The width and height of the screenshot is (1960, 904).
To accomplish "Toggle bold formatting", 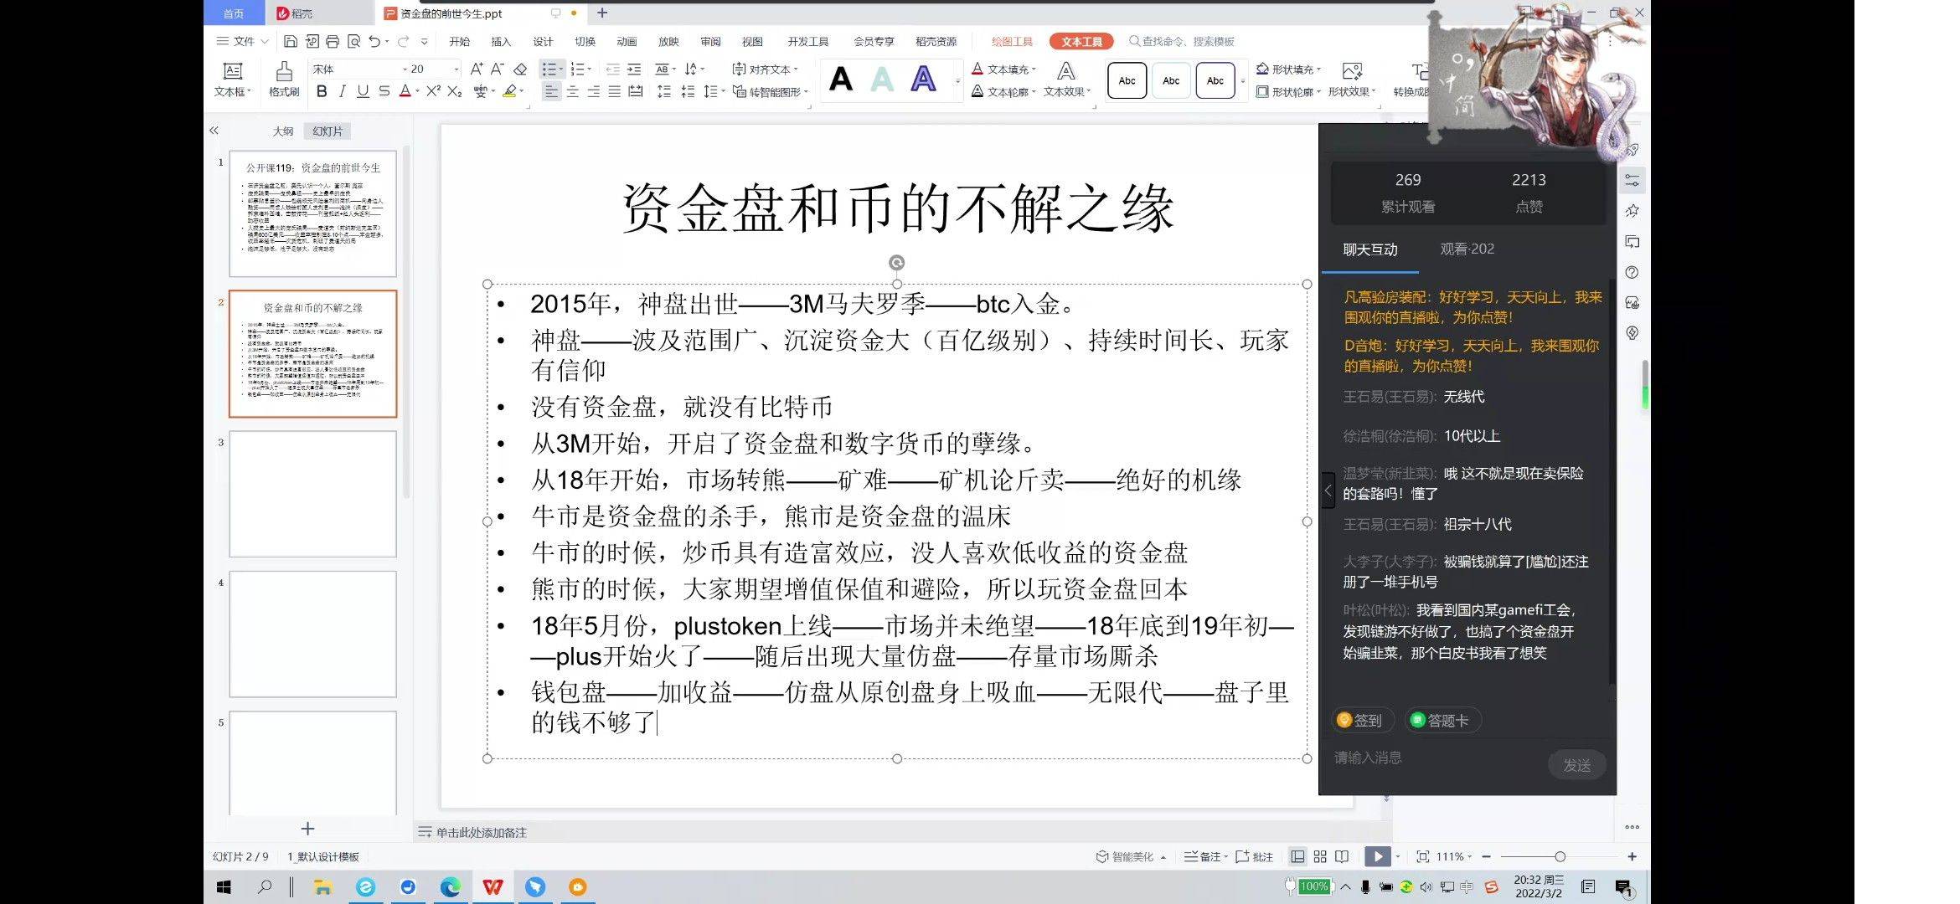I will click(x=322, y=91).
